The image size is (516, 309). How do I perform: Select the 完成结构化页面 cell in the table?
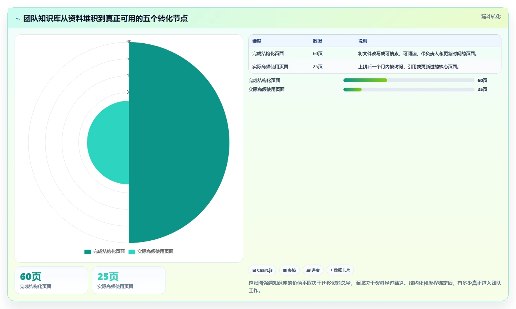(268, 54)
